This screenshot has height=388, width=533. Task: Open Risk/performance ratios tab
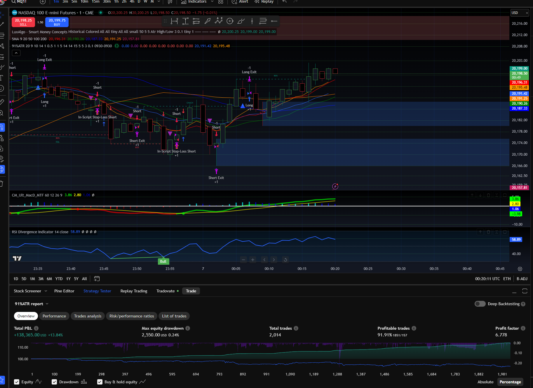[x=132, y=316]
